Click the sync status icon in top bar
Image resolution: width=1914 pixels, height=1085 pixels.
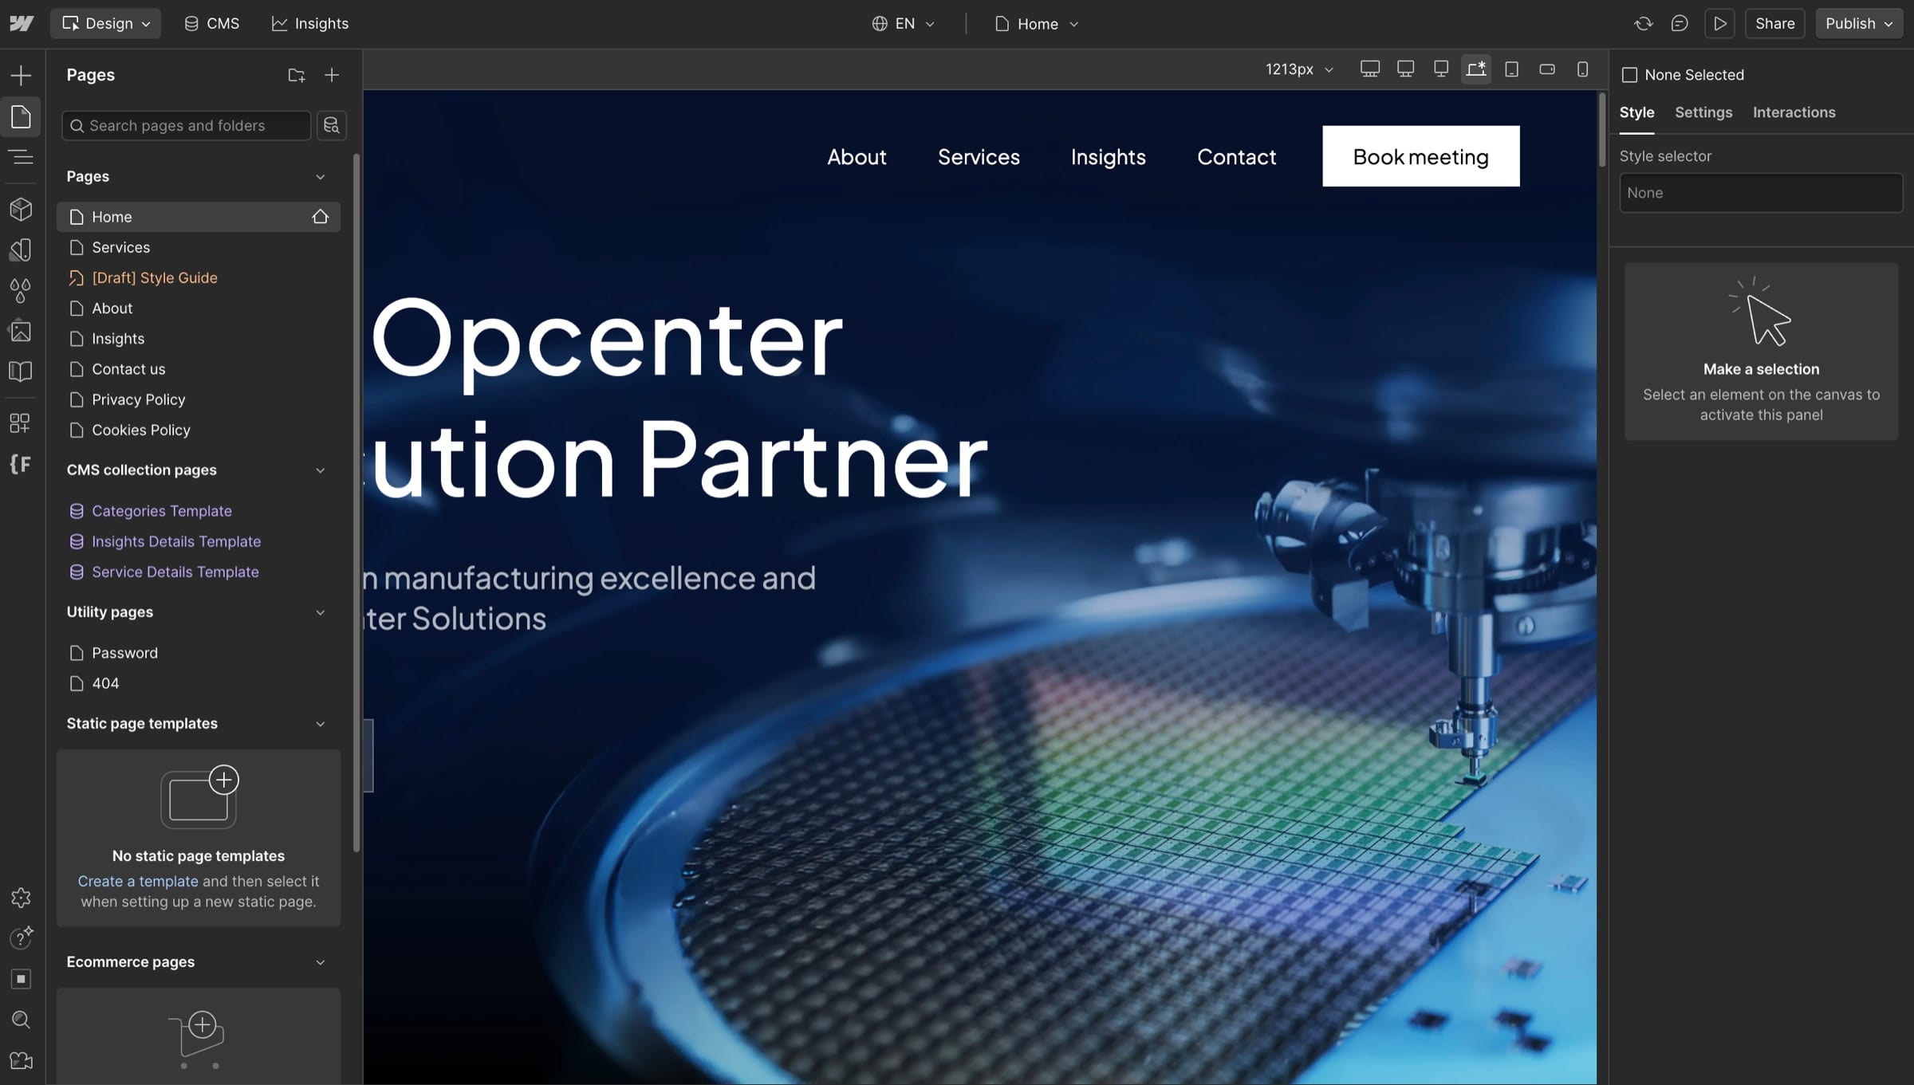coord(1643,24)
